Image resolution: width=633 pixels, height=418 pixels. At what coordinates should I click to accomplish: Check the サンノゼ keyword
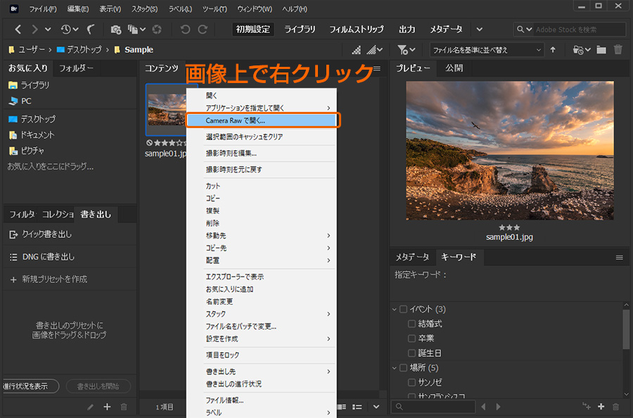[x=411, y=382]
